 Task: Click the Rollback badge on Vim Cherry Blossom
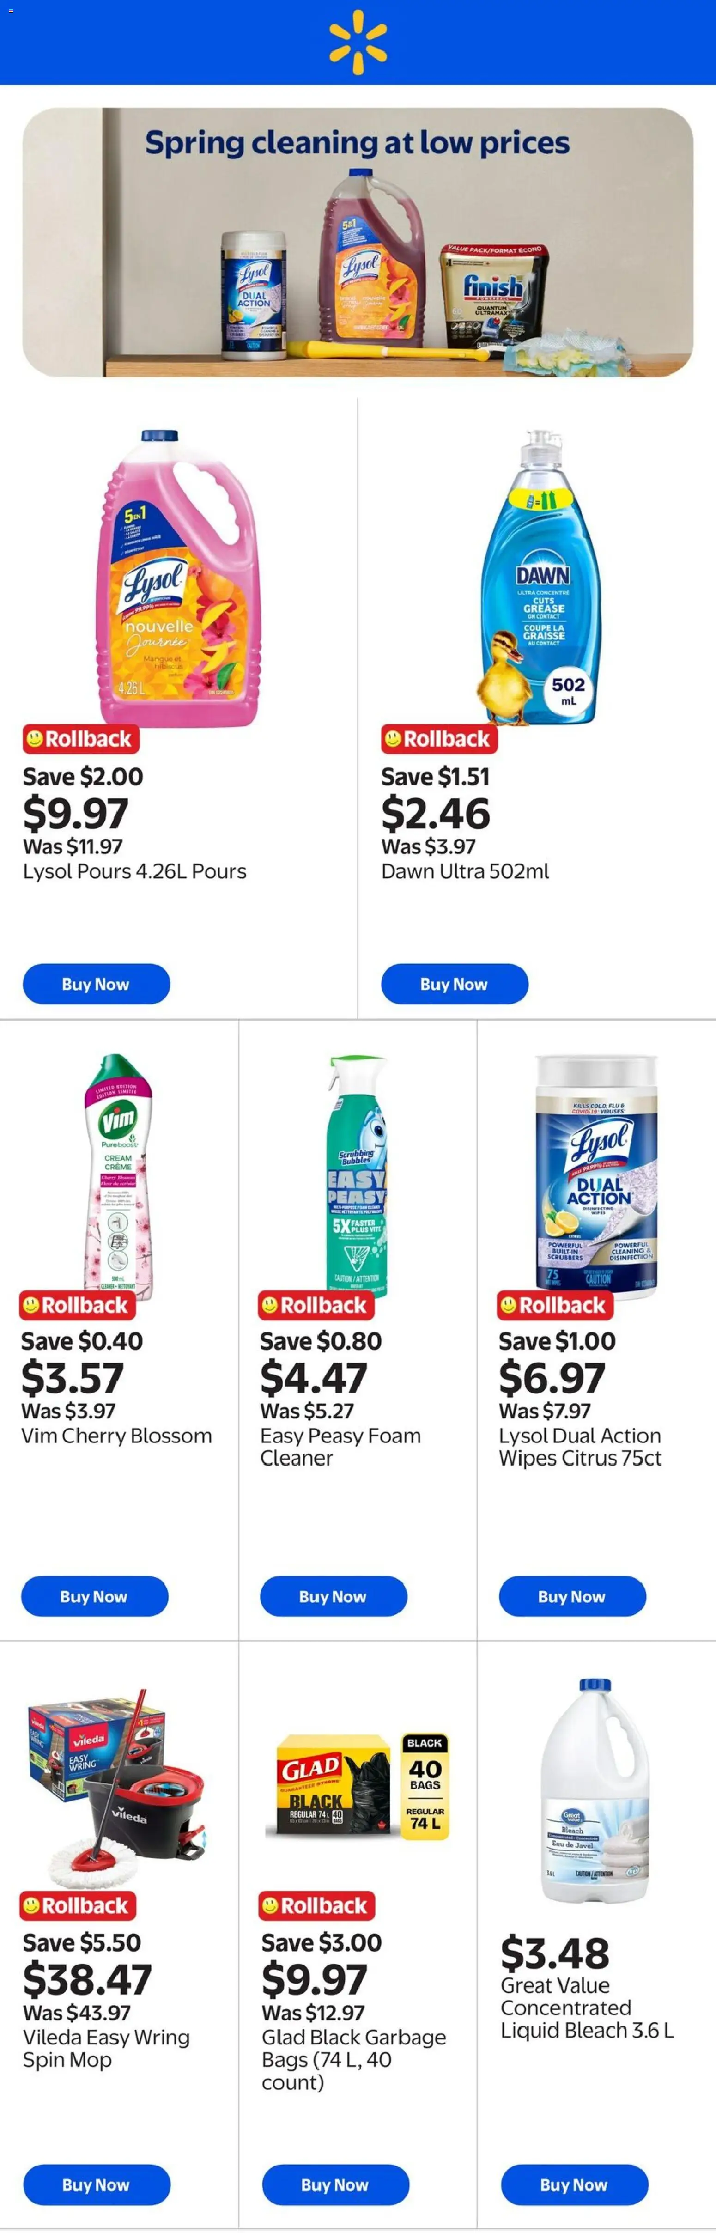point(77,1306)
